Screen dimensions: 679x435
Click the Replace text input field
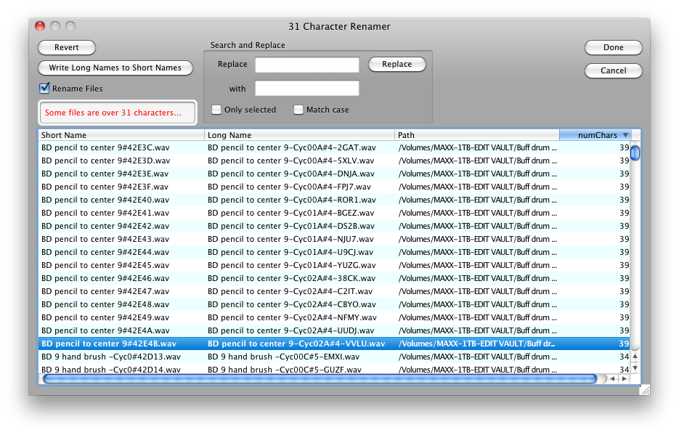[x=306, y=65]
